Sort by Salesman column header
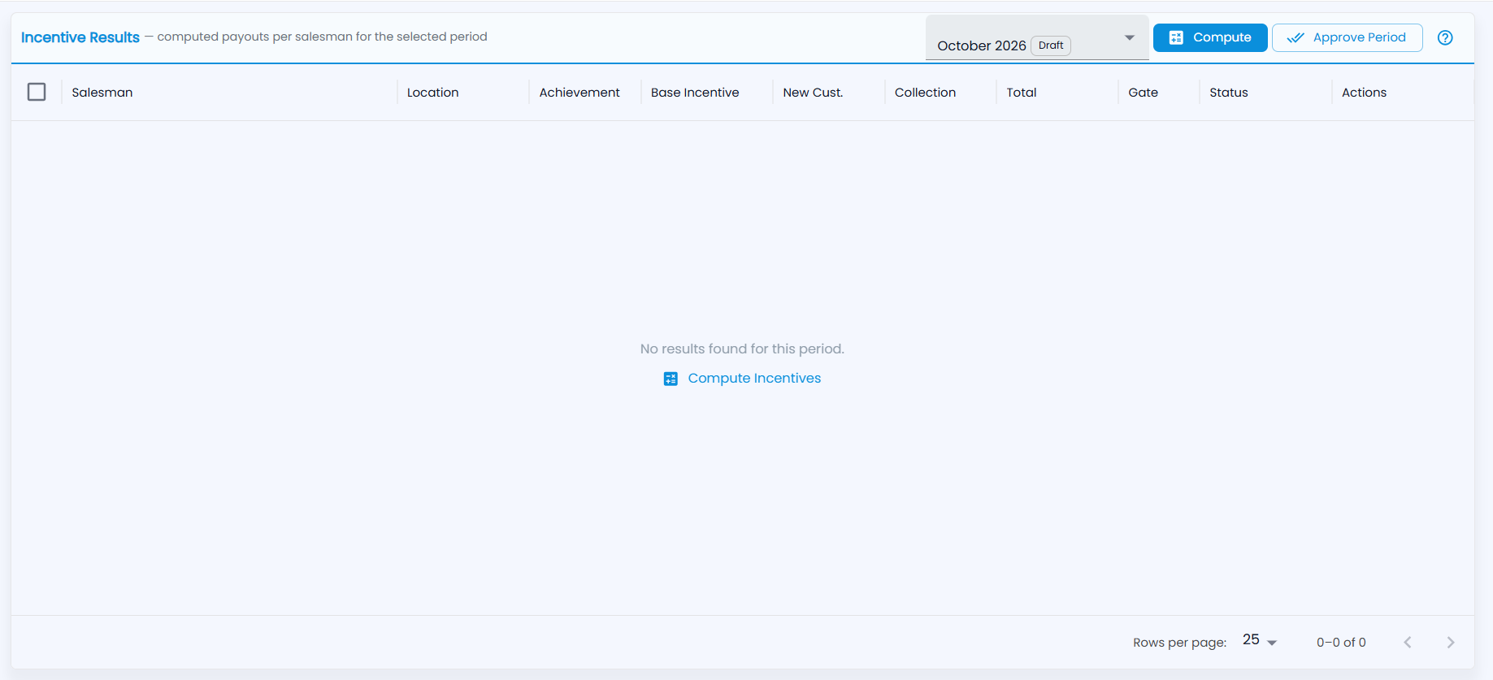 102,93
